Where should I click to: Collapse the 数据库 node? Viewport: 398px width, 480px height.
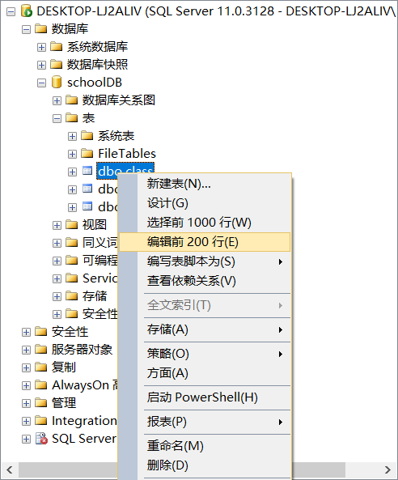point(27,30)
